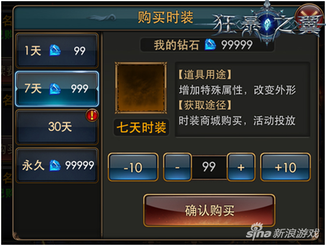This screenshot has height=246, width=326.
Task: Click the diamond icon in 7天 row
Action: point(55,89)
